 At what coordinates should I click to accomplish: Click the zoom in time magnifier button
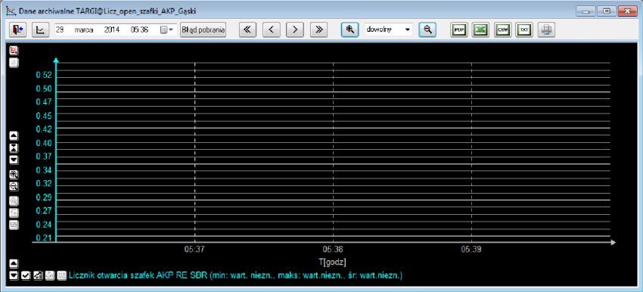point(349,30)
